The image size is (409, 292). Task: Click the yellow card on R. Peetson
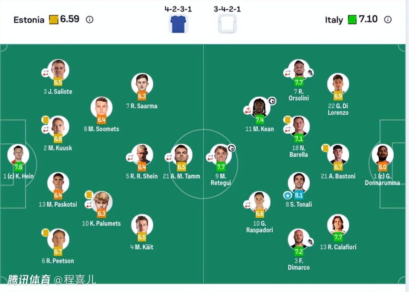coord(45,232)
